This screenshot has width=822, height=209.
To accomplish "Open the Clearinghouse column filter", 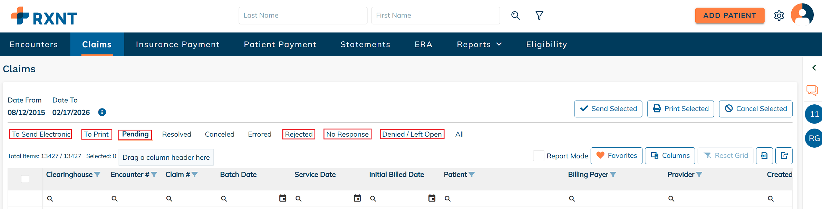I will (97, 175).
